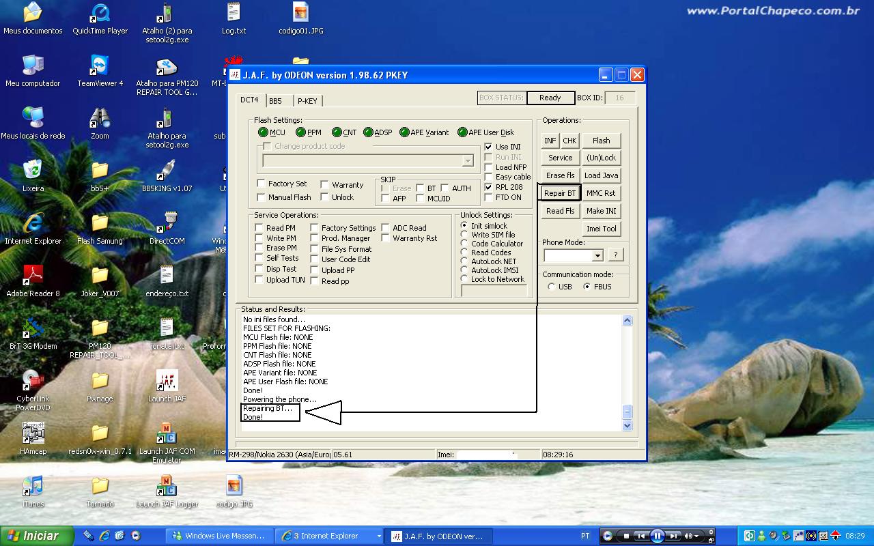Viewport: 874px width, 546px height.
Task: Click the Make INI button
Action: [602, 211]
